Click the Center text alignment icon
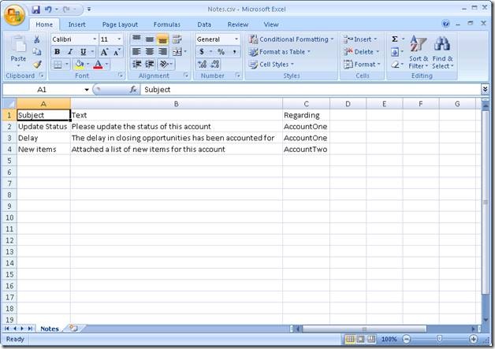Viewport: 495px width, 349px height. (x=149, y=52)
